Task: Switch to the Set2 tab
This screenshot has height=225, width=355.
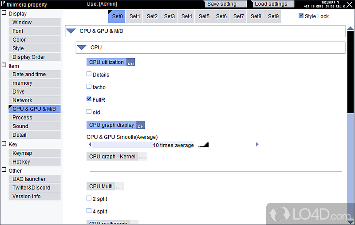Action: pyautogui.click(x=151, y=16)
